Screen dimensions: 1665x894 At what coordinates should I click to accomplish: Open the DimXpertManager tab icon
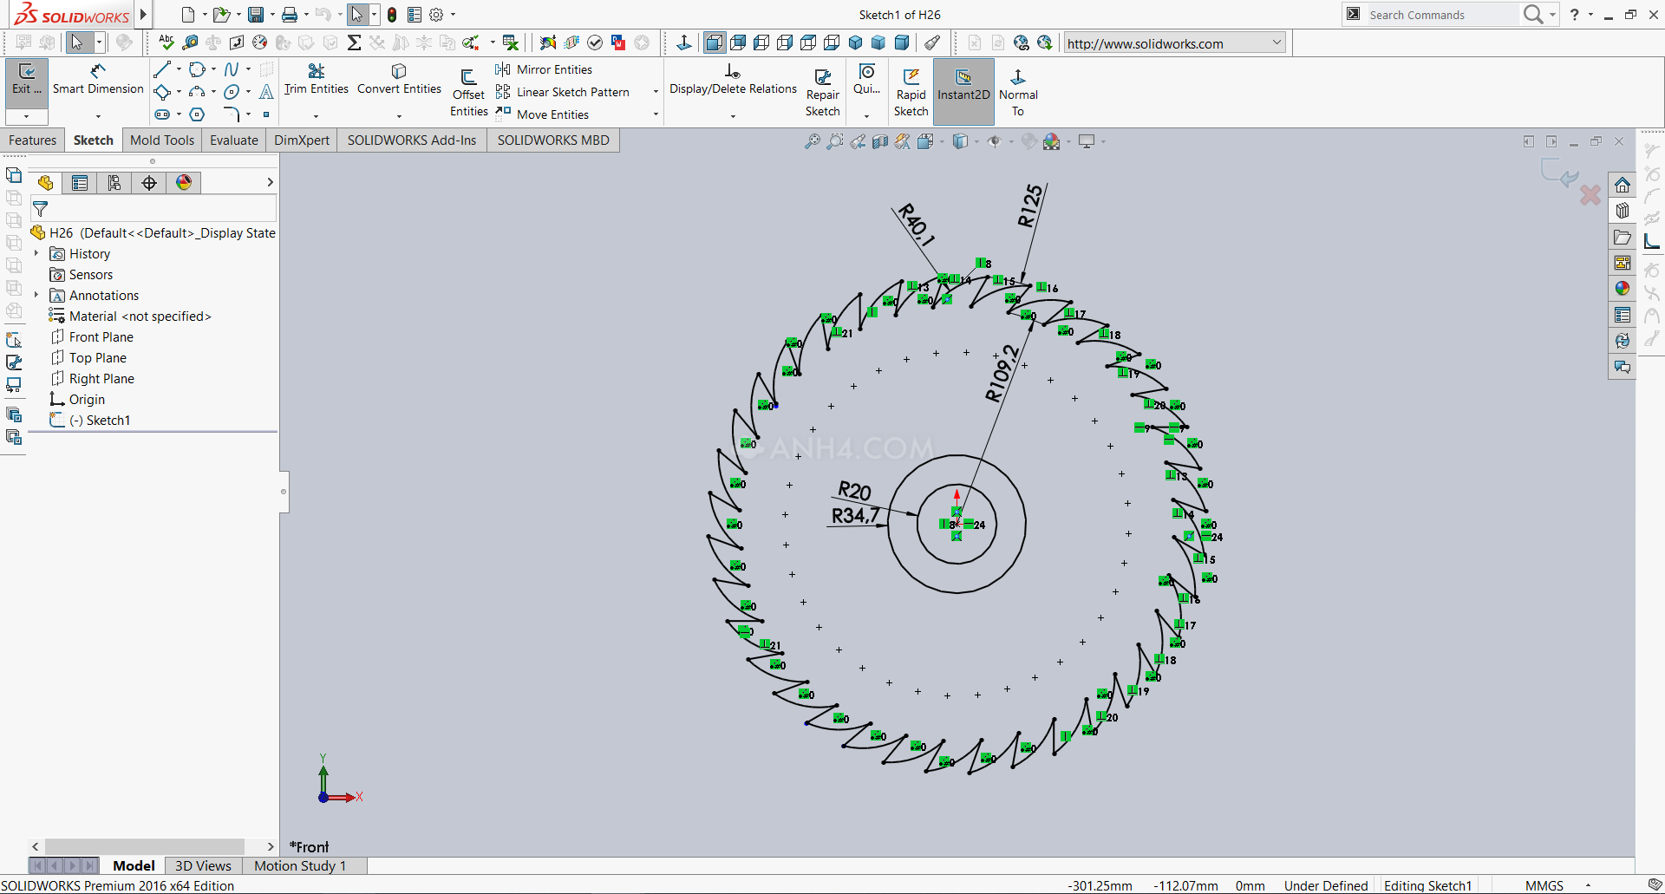click(149, 183)
